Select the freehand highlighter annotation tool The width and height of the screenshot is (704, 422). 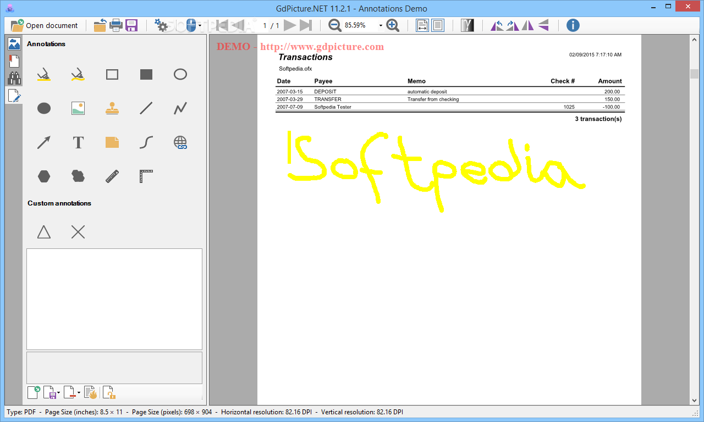(x=78, y=75)
